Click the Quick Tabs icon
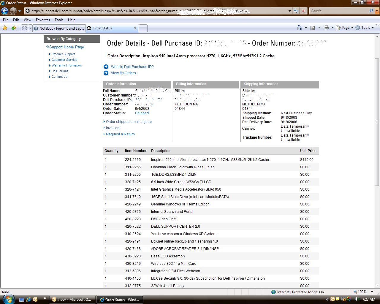380x304 pixels. coord(25,28)
